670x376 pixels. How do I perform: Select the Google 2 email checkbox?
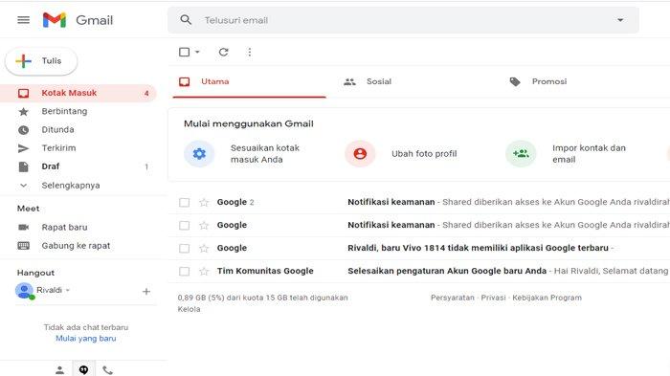coord(184,202)
